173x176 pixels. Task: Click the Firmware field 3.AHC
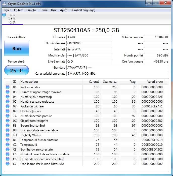[x=89, y=37]
